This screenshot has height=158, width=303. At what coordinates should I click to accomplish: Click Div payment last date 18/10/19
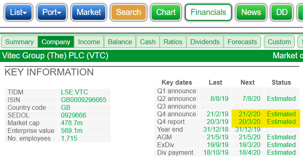(x=216, y=153)
